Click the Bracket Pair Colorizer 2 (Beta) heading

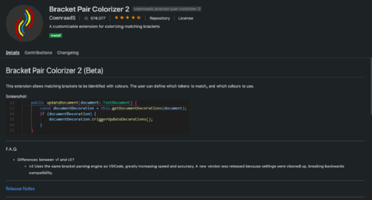[54, 70]
